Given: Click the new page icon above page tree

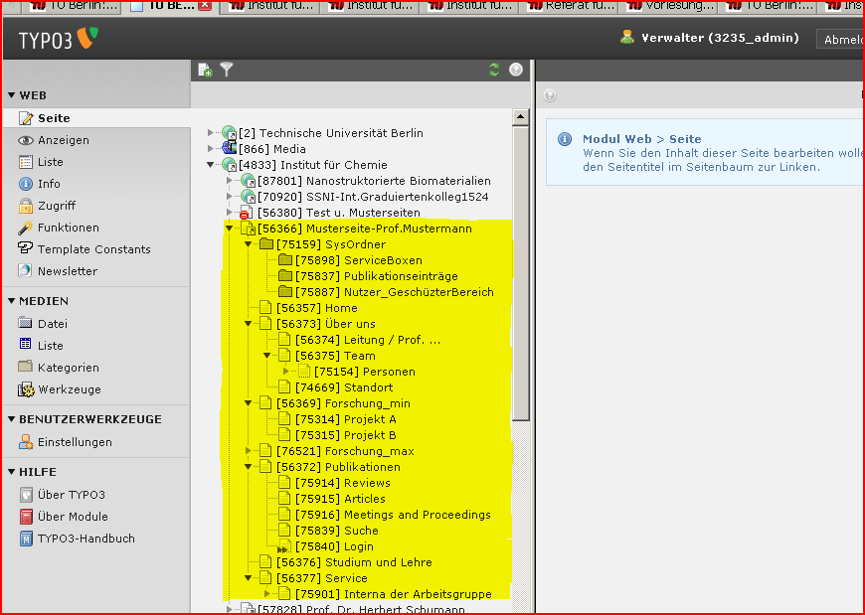Looking at the screenshot, I should (205, 70).
